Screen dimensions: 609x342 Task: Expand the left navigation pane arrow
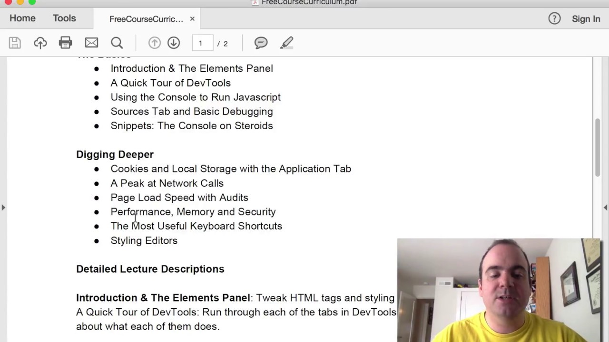coord(3,208)
